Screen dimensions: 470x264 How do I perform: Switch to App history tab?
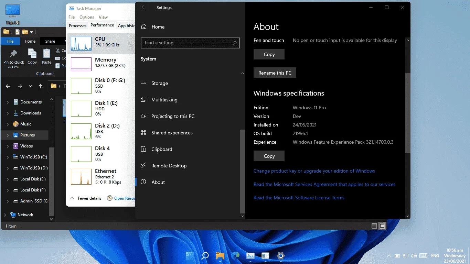[x=126, y=26]
